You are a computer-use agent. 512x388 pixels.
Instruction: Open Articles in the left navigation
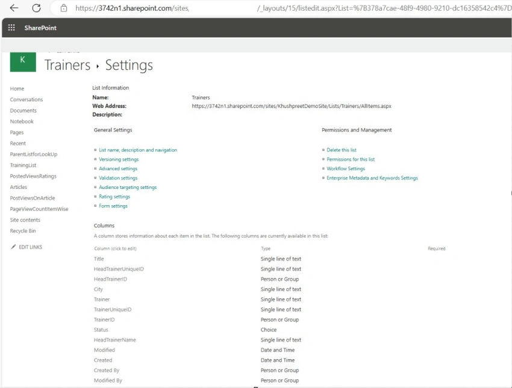19,187
